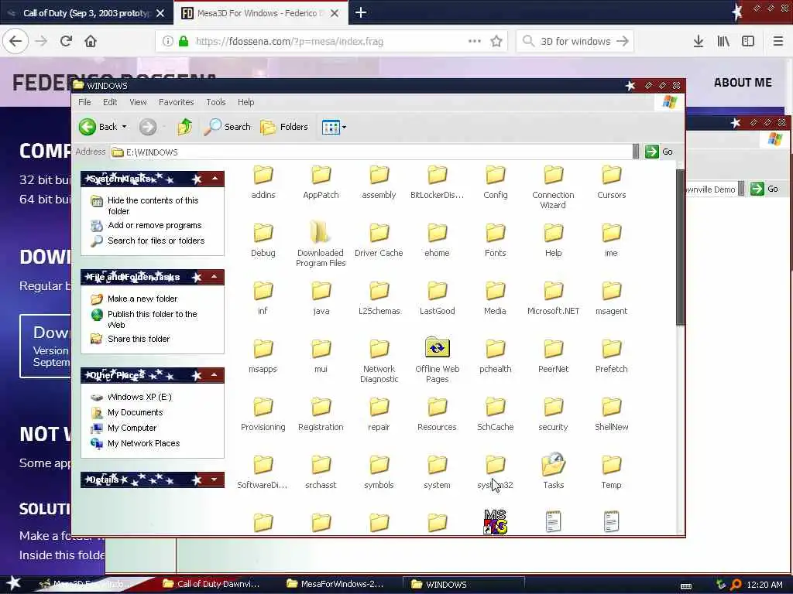Open the Connection Wizard folder
The width and height of the screenshot is (793, 594).
click(x=553, y=186)
